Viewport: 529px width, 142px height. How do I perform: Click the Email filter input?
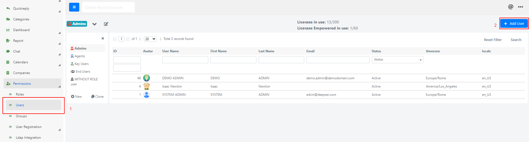click(338, 60)
